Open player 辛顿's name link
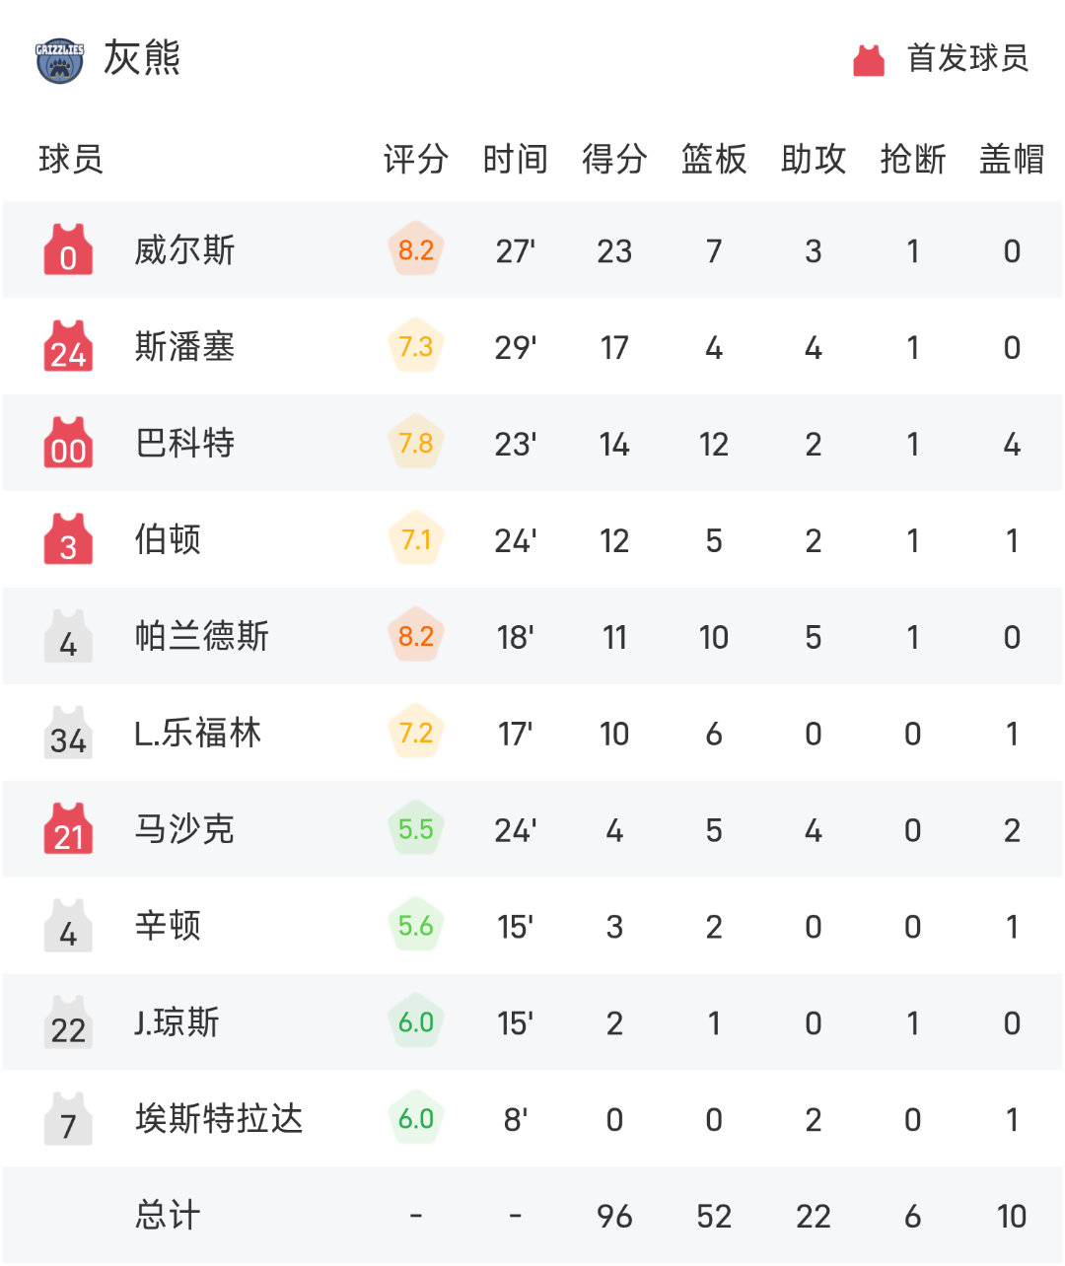Screen dimensions: 1065x1266 click(169, 927)
